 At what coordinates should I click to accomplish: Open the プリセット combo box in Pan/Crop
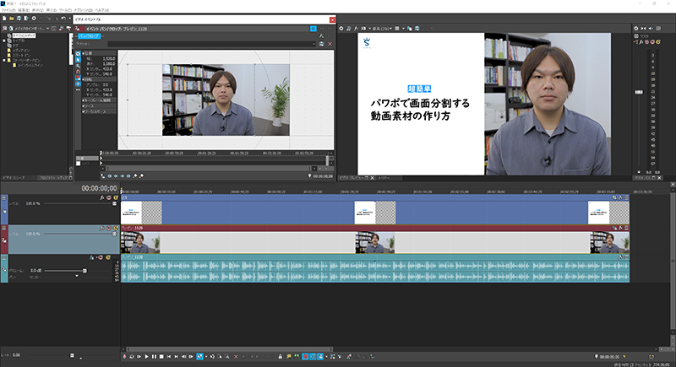point(212,44)
